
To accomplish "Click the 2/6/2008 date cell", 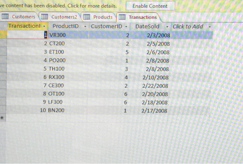I will [149, 52].
